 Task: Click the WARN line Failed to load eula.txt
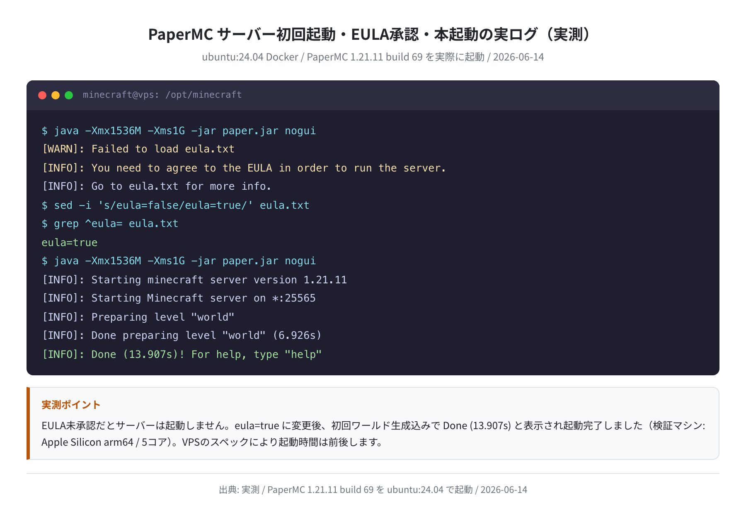138,149
